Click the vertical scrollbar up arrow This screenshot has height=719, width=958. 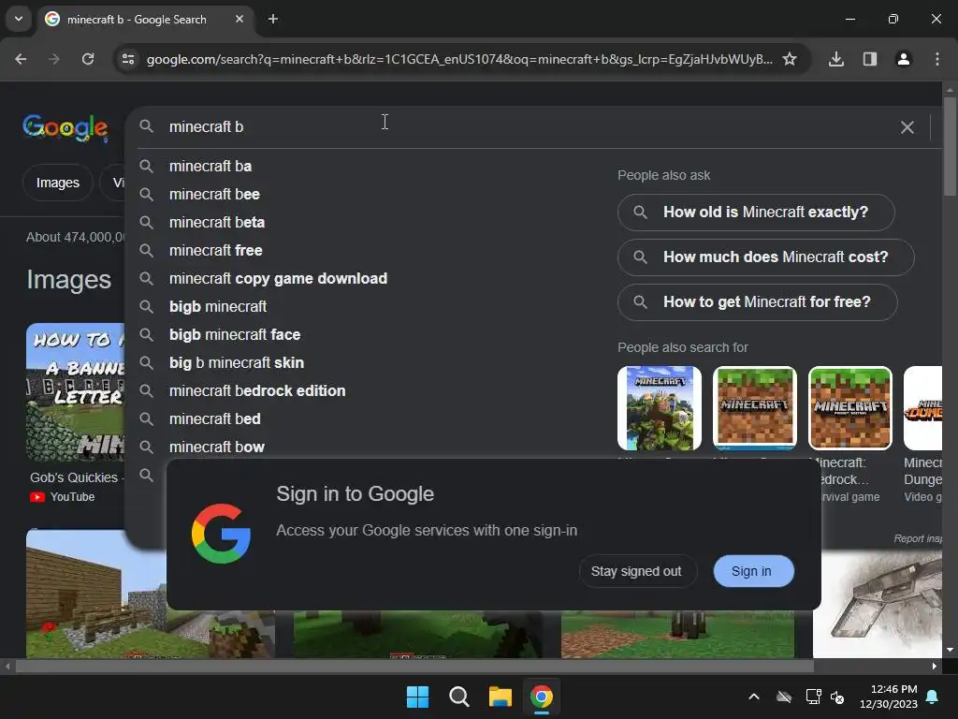[x=950, y=90]
